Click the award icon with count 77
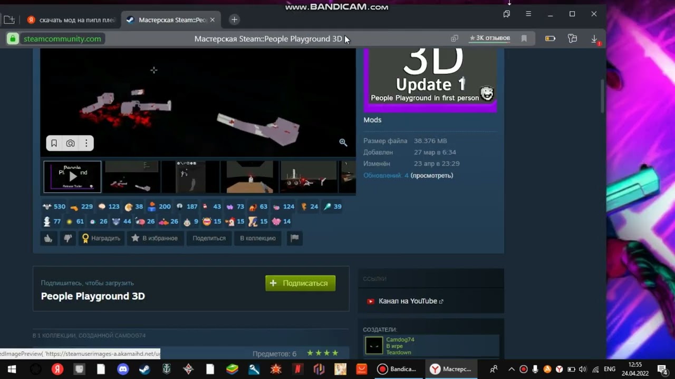Viewport: 675px width, 379px height. point(52,222)
